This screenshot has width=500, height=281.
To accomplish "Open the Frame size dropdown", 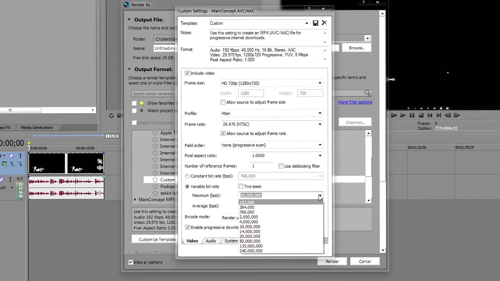I will click(320, 83).
